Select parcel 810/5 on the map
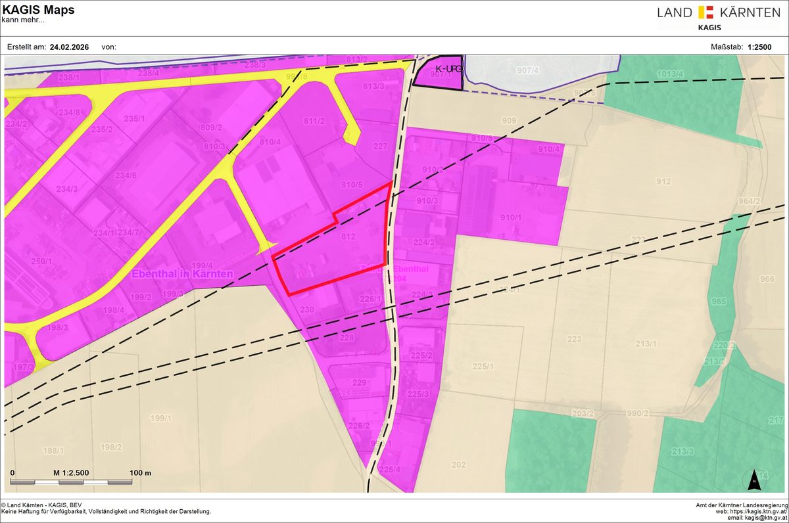Screen dimensions: 789x523 pos(352,185)
